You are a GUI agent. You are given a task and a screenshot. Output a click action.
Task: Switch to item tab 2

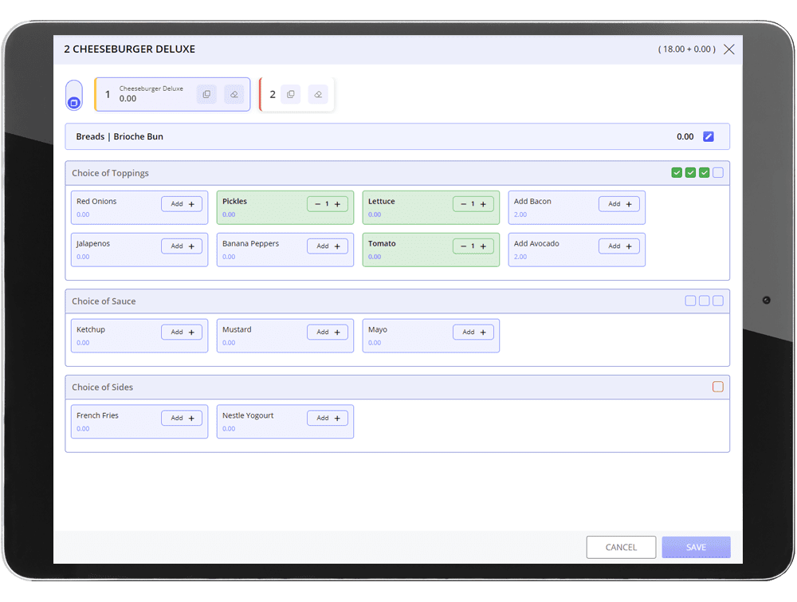click(273, 94)
